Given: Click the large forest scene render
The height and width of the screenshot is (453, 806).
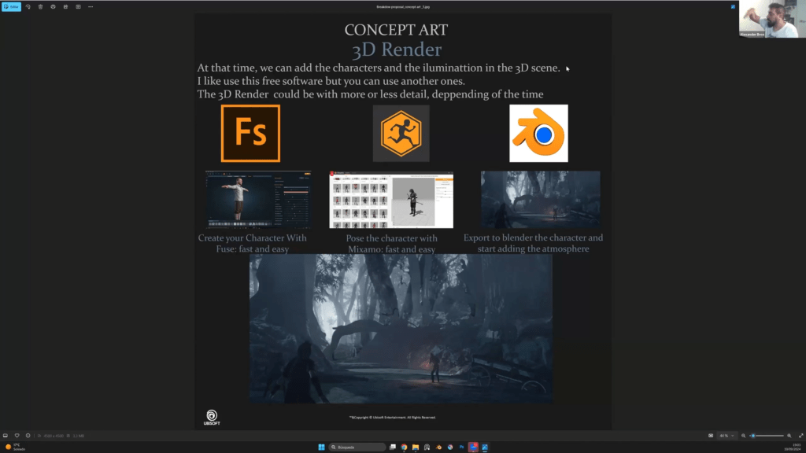Looking at the screenshot, I should (x=401, y=329).
